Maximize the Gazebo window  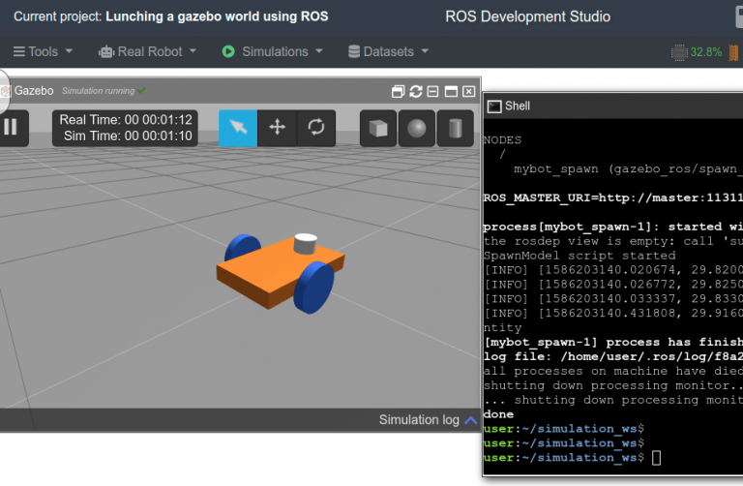click(451, 92)
